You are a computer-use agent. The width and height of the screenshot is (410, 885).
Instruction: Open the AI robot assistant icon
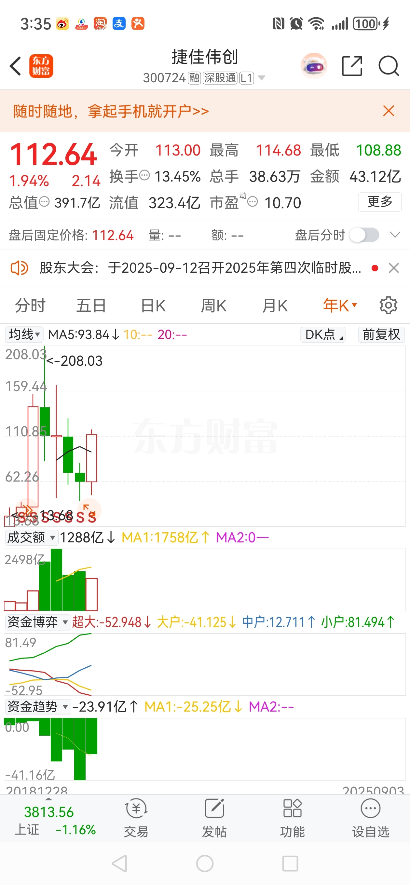pos(313,66)
